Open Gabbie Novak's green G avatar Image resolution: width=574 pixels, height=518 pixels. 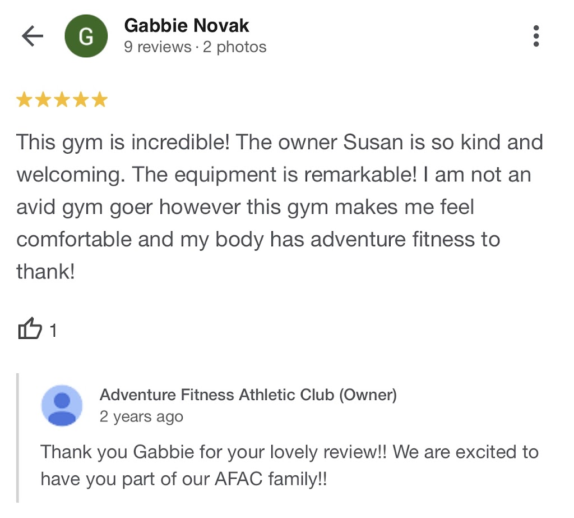click(x=86, y=36)
